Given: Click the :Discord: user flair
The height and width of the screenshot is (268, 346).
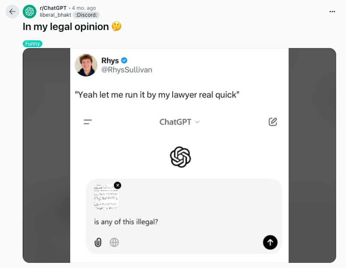Looking at the screenshot, I should pos(86,15).
